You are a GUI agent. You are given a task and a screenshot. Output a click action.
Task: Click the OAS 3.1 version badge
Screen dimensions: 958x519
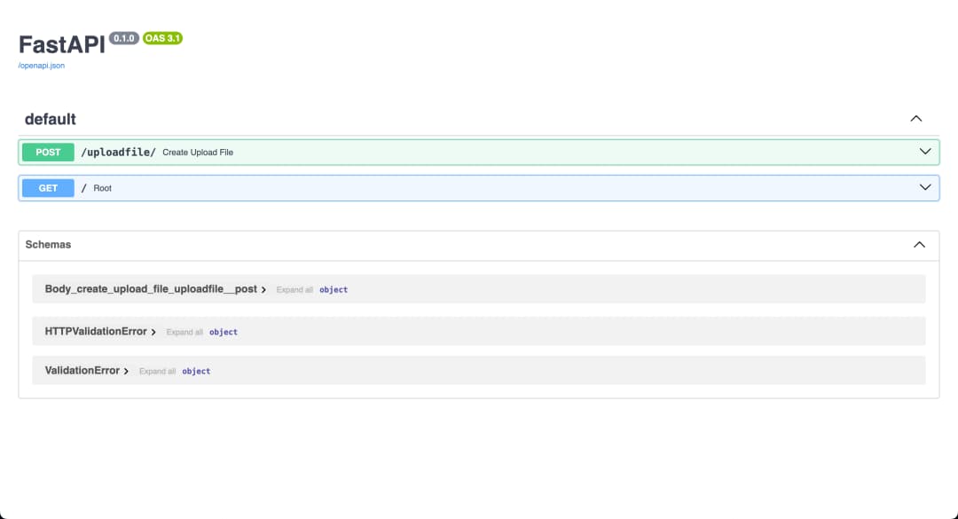(161, 38)
